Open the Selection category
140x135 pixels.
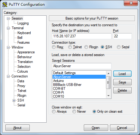[x=24, y=67]
